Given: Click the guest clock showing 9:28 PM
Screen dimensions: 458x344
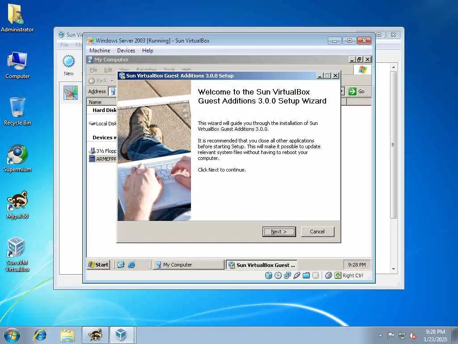Looking at the screenshot, I should (356, 265).
